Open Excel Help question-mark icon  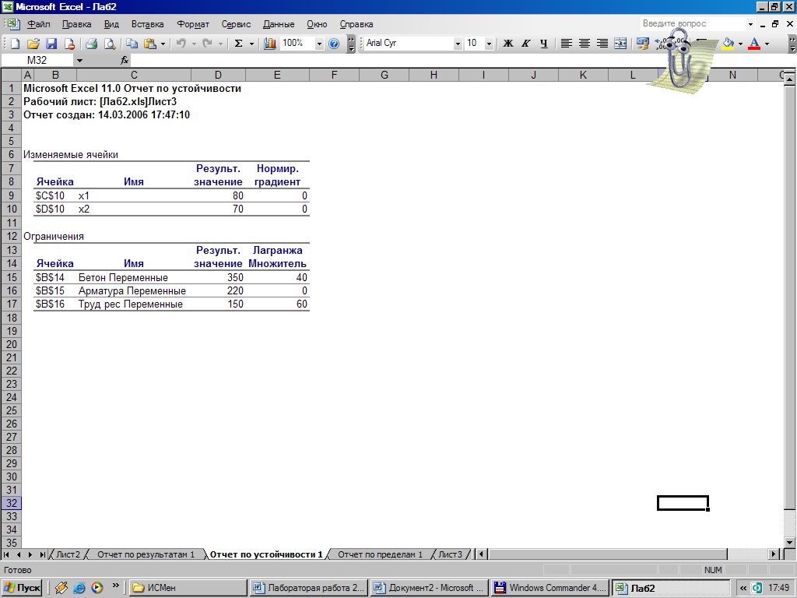point(334,44)
